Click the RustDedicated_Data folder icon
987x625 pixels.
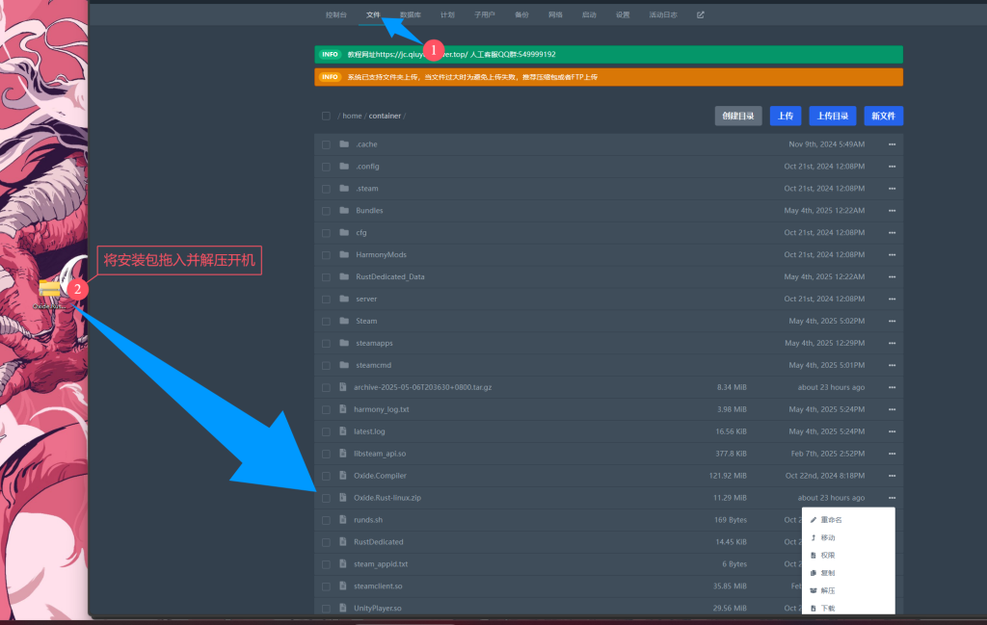(x=343, y=276)
